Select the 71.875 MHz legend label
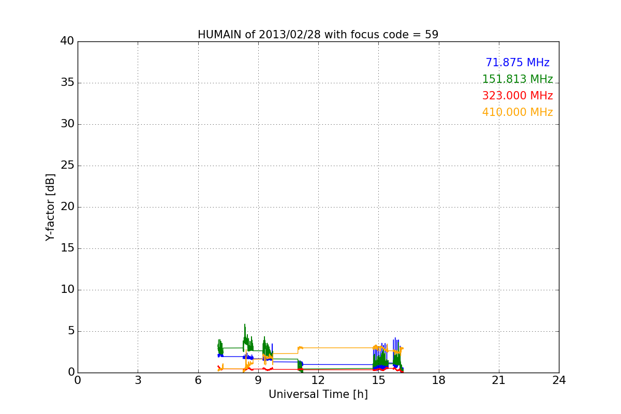The height and width of the screenshot is (414, 621). (517, 63)
